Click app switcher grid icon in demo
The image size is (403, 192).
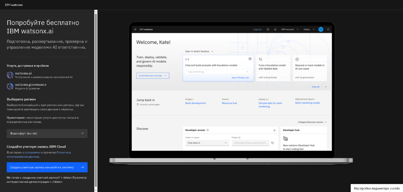pyautogui.click(x=328, y=29)
